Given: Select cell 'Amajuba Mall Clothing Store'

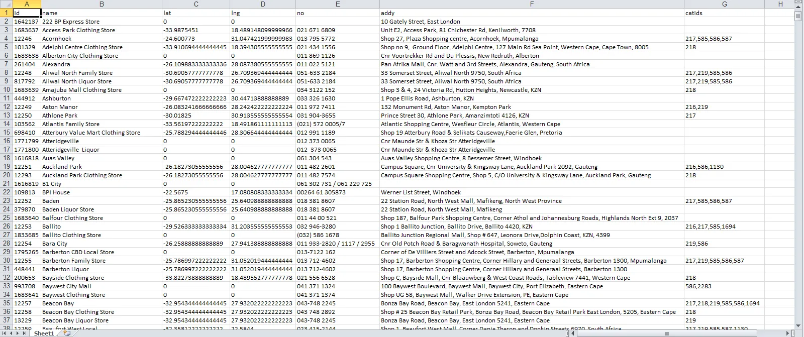Looking at the screenshot, I should pyautogui.click(x=102, y=90).
